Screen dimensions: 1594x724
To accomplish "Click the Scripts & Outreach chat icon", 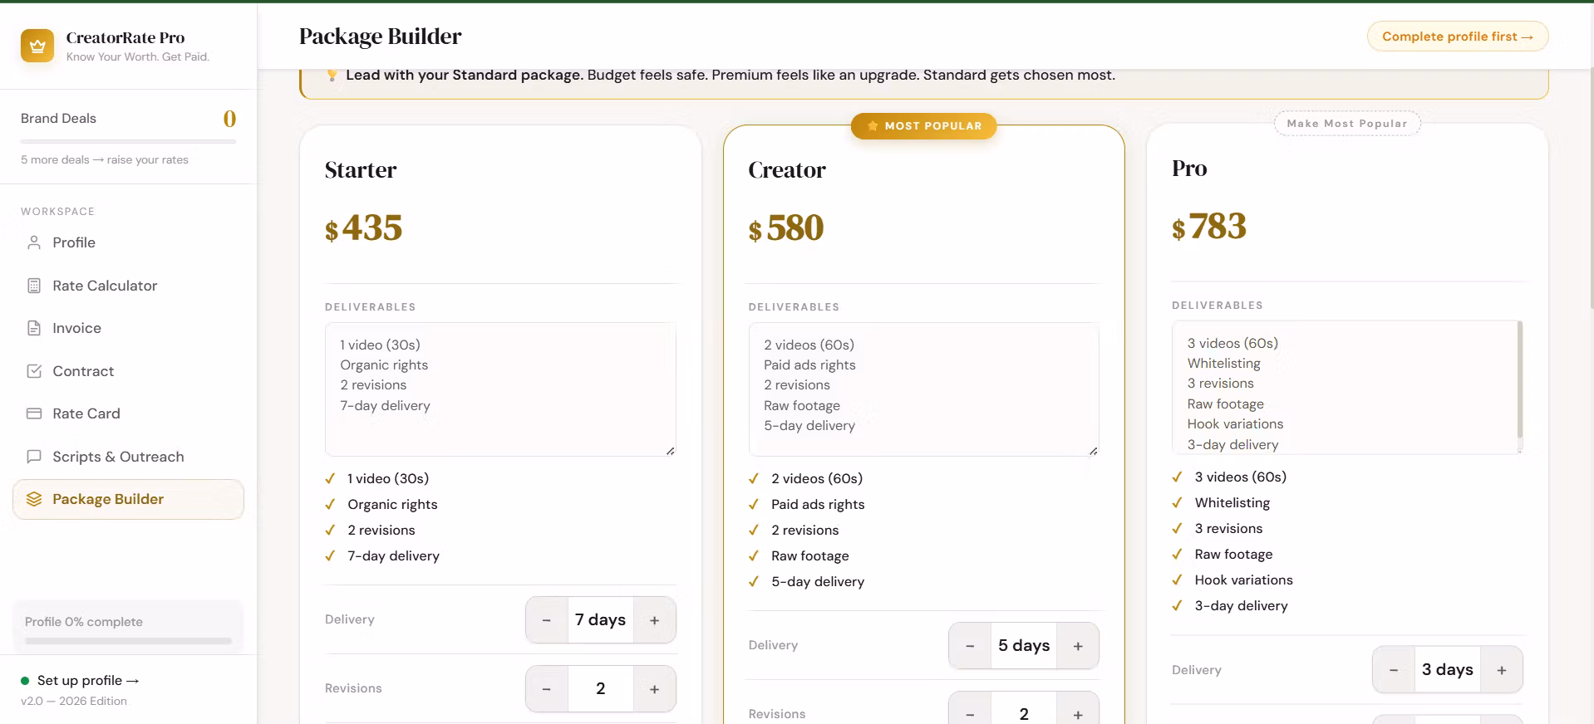I will click(x=34, y=457).
